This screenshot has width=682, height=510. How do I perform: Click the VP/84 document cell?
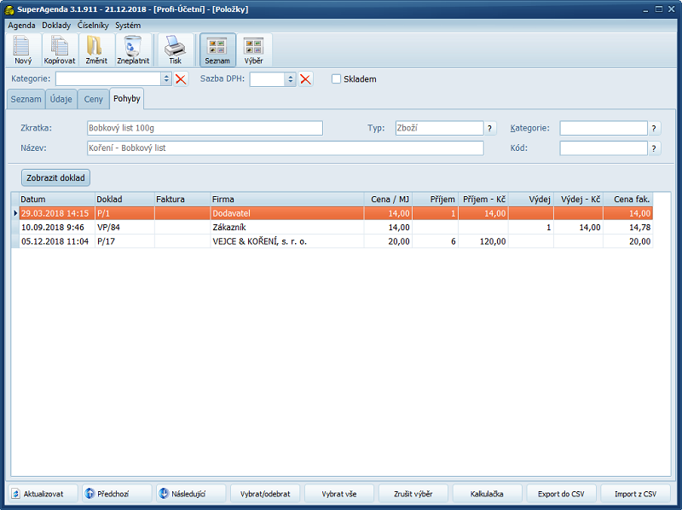coord(124,227)
